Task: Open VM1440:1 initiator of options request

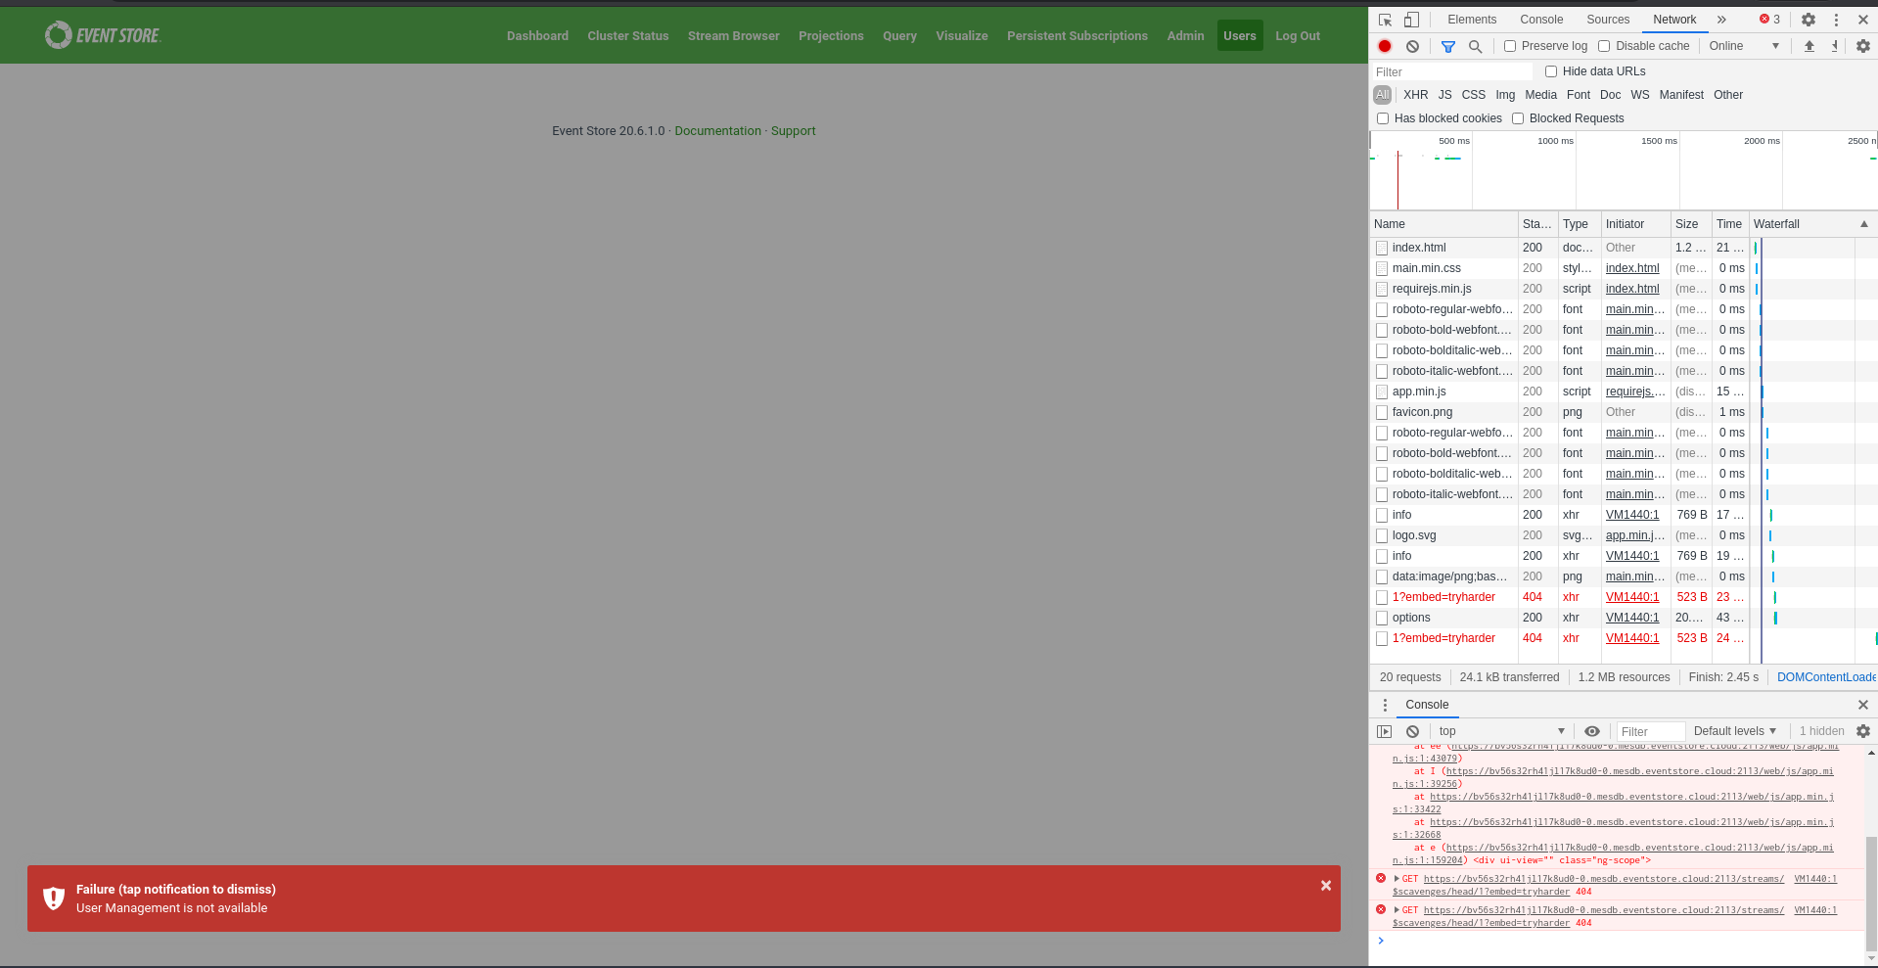Action: [x=1632, y=618]
